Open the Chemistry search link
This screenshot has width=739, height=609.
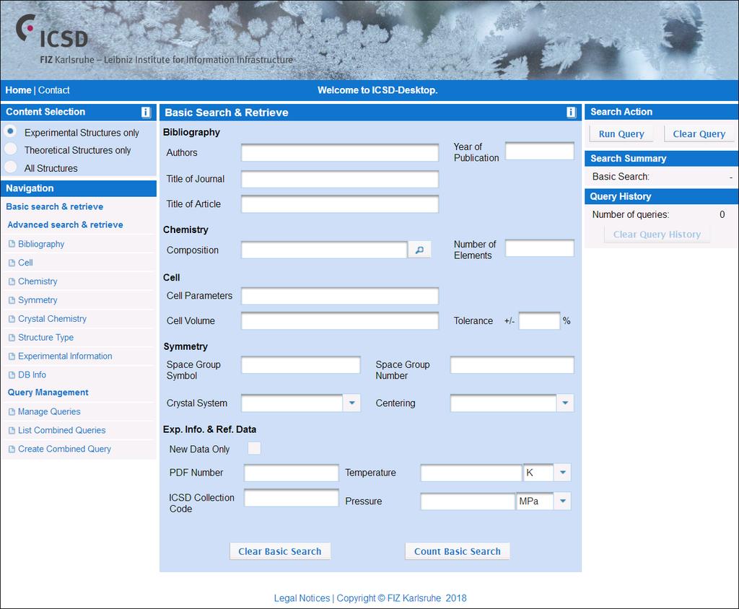[x=38, y=281]
